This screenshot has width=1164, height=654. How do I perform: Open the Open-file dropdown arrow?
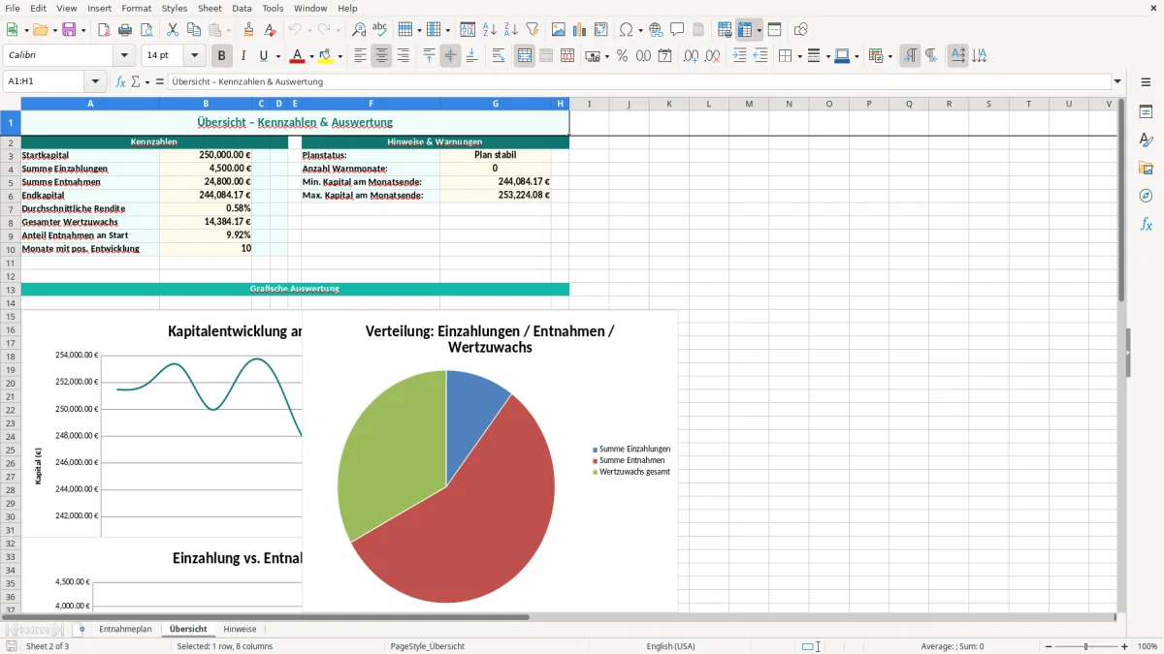coord(54,30)
